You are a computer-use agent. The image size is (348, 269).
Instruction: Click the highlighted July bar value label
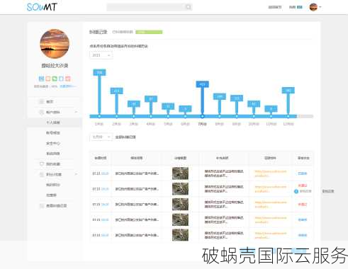(x=202, y=84)
